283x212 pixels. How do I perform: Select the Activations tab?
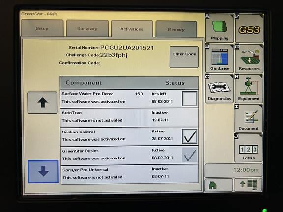tap(132, 29)
